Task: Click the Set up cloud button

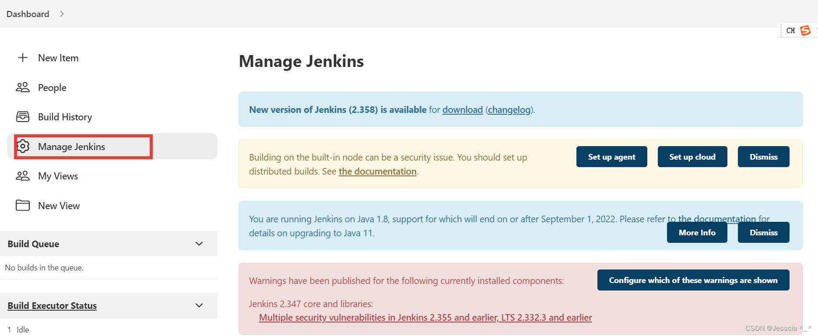Action: [692, 157]
